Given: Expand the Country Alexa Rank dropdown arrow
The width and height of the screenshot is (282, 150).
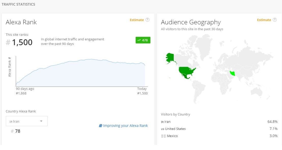Looking at the screenshot, I should pos(41,121).
